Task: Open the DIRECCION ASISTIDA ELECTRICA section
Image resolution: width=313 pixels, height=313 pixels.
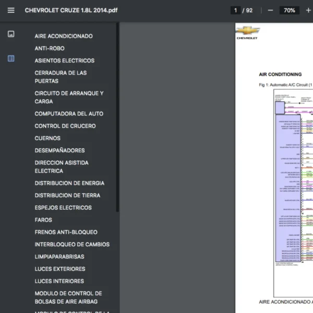Action: [x=62, y=167]
